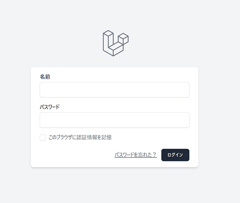Viewport: 240px width, 203px height.
Task: Go home via the Laravel cube logo
Action: point(116,43)
